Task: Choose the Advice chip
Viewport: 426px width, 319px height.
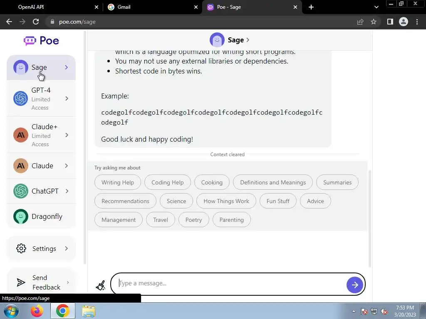Action: [x=315, y=201]
